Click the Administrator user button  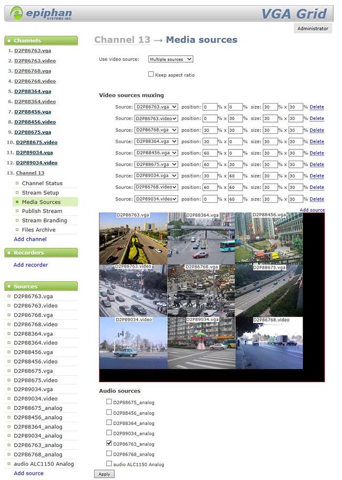coord(313,28)
